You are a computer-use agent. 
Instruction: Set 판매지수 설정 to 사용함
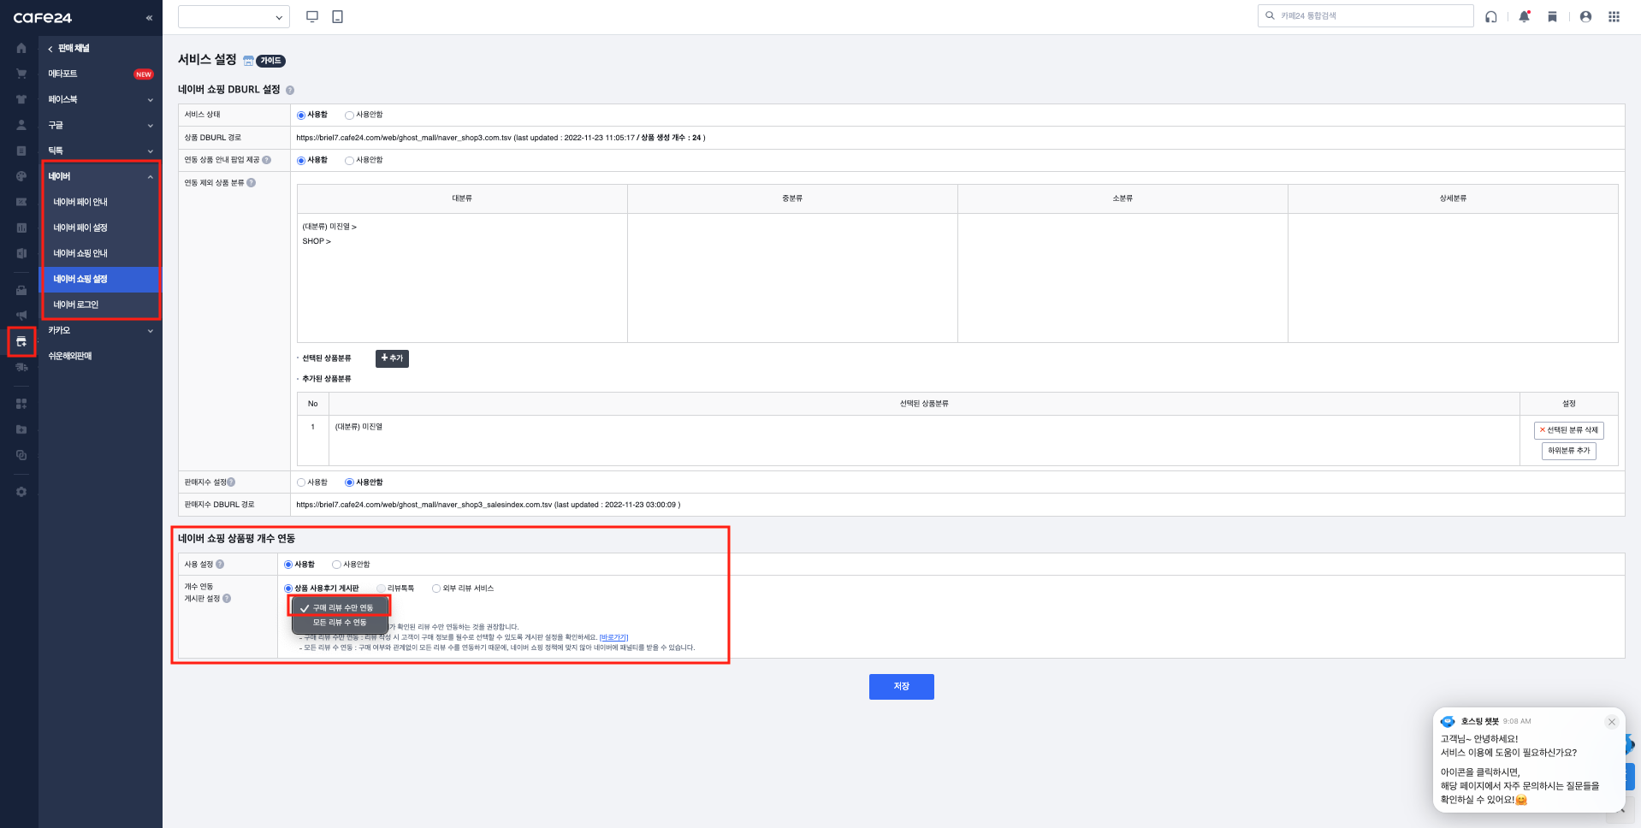(301, 482)
